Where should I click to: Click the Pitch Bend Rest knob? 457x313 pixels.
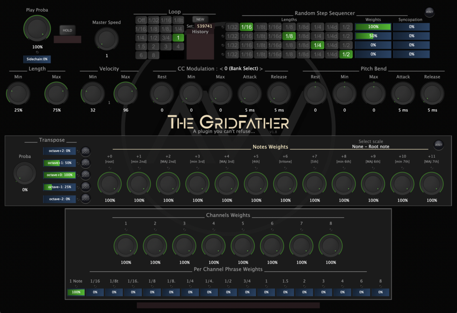tap(315, 93)
